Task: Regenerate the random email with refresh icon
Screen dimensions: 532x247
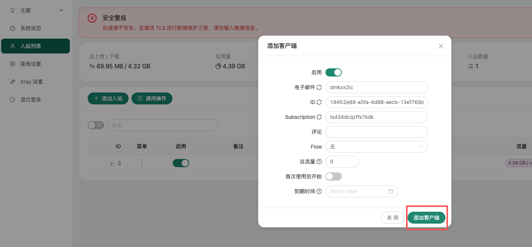Action: coord(319,87)
